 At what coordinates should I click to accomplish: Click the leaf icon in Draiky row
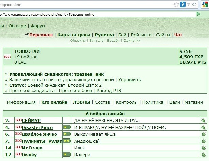coord(204,155)
